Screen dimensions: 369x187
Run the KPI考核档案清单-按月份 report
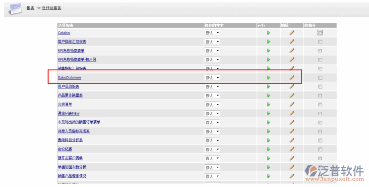tap(268, 60)
